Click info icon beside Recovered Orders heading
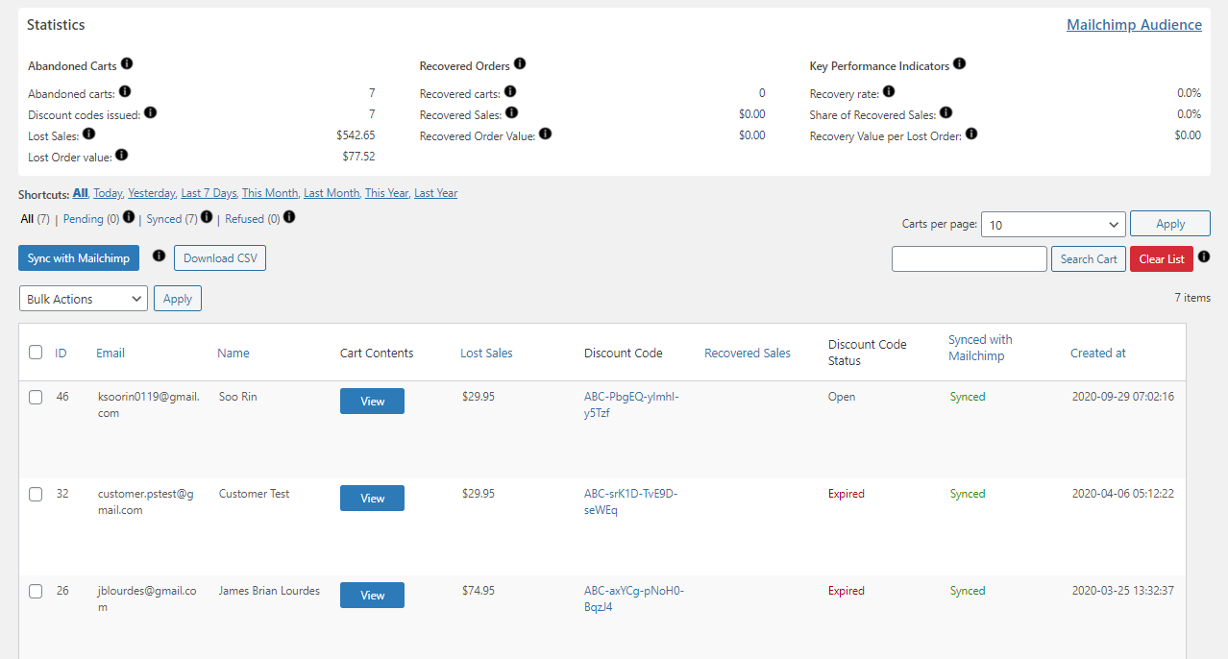Image resolution: width=1228 pixels, height=659 pixels. pos(520,64)
